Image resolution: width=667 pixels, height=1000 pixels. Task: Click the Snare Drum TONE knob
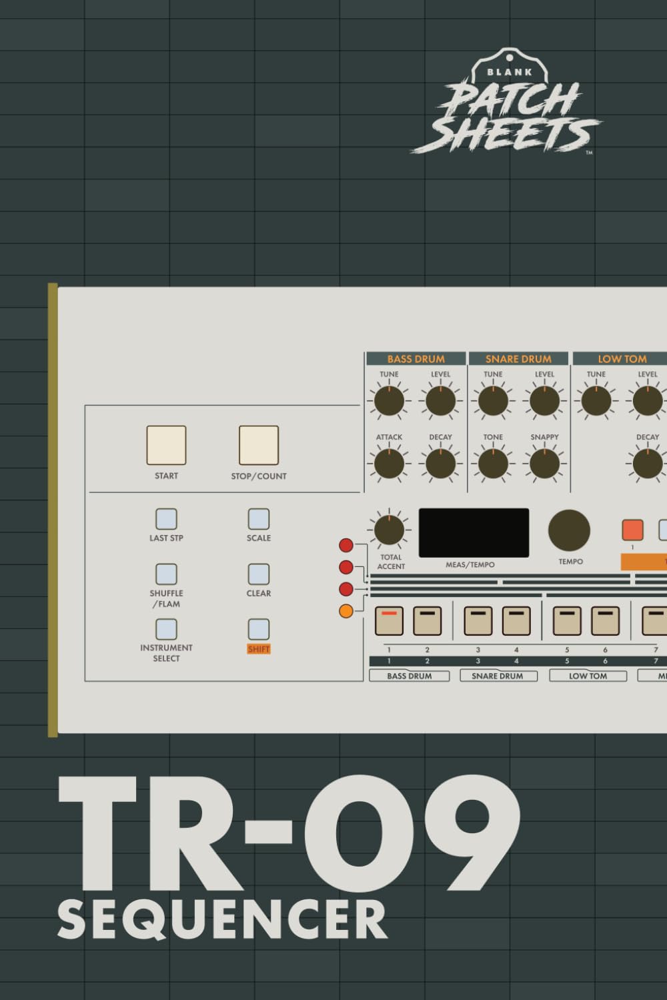click(x=493, y=464)
